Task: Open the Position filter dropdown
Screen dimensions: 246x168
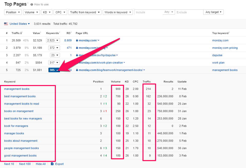Action: tap(13, 12)
